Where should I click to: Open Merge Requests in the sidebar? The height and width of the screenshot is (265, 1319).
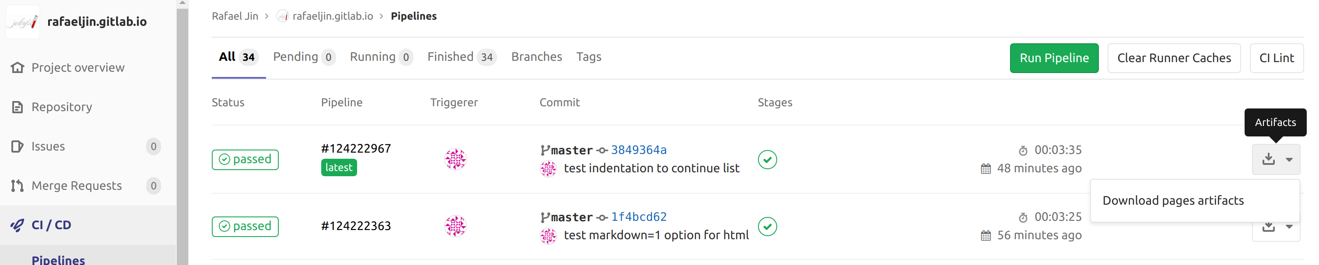coord(76,186)
